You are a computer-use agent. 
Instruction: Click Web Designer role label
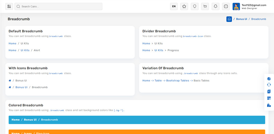(249, 8)
